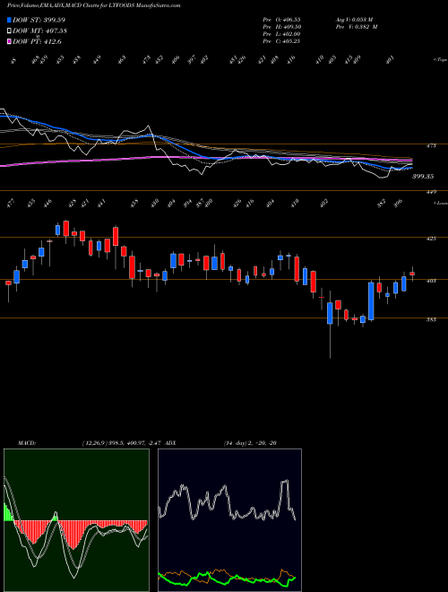Select the 'DOW ST: 399.59' label
Viewport: 448px width, 592px height.
pyautogui.click(x=39, y=20)
